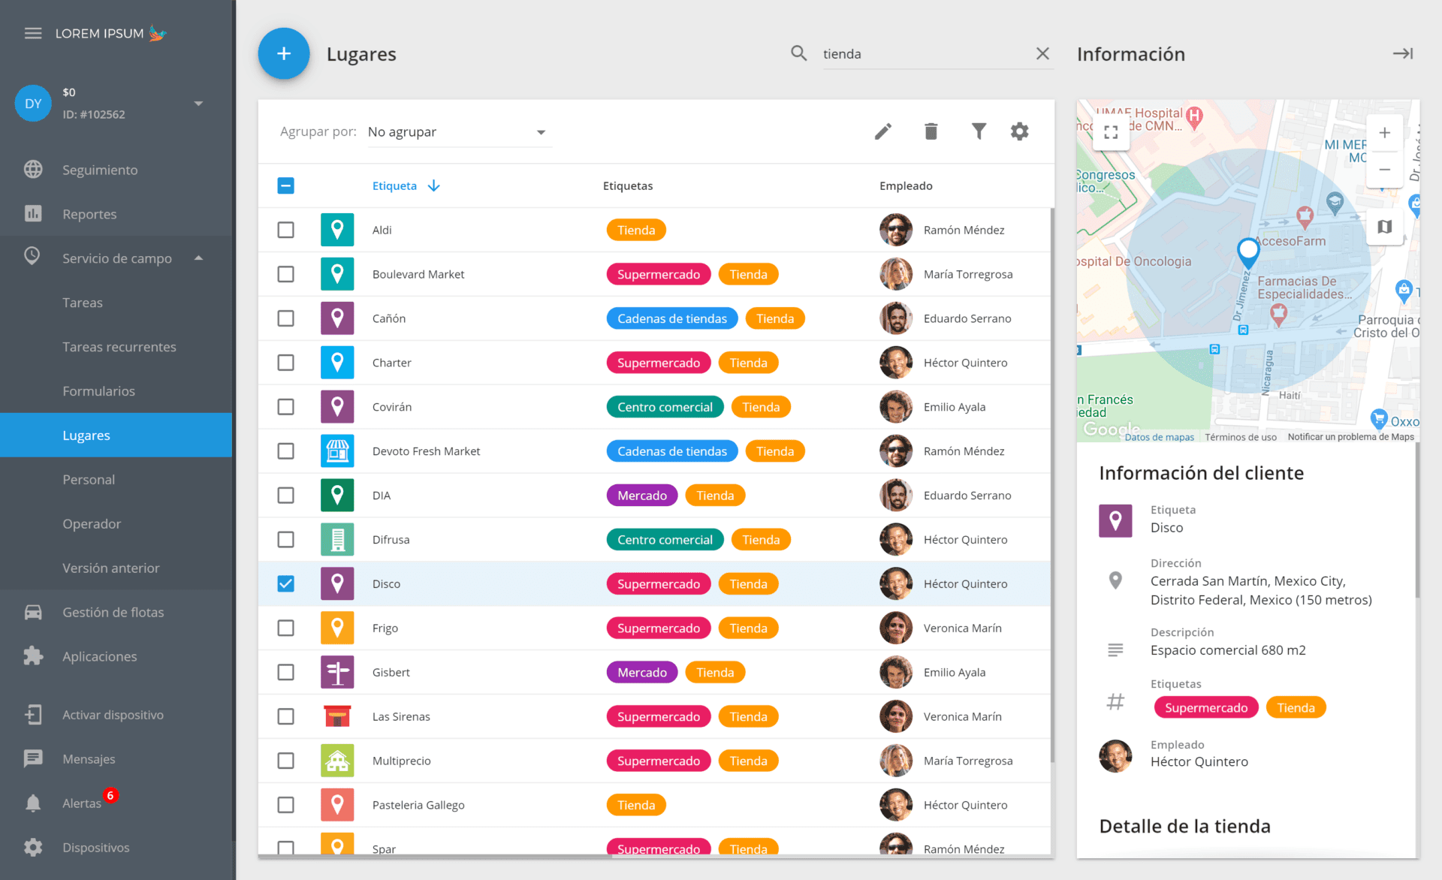1442x880 pixels.
Task: Switch map layer type icon
Action: click(x=1385, y=226)
